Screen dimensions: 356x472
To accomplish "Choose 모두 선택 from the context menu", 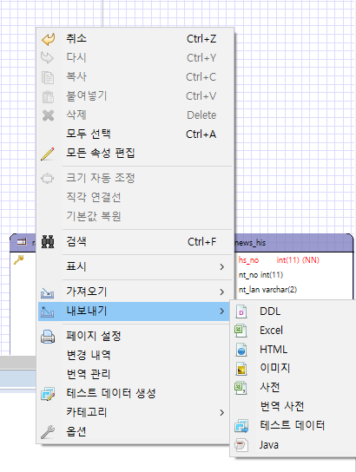I will [135, 134].
